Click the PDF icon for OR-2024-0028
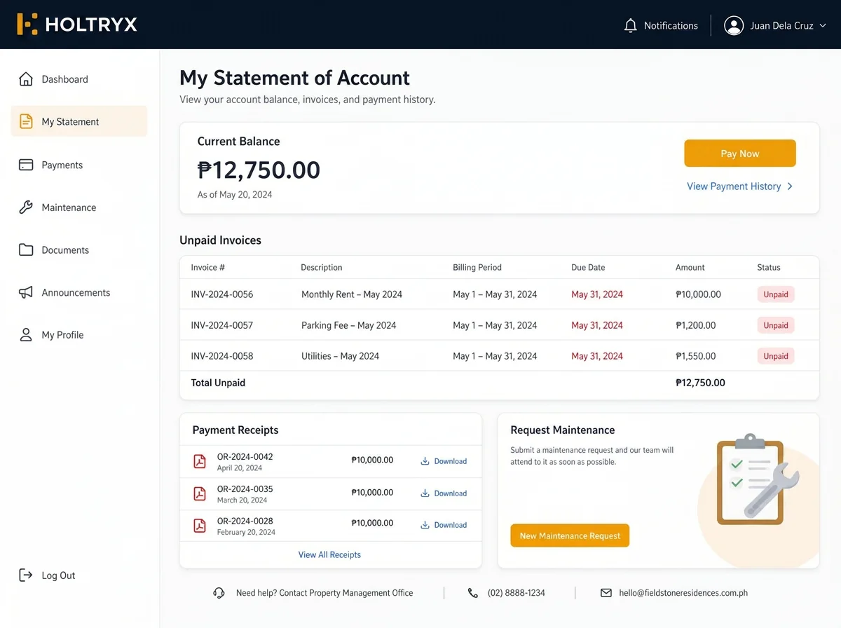Viewport: 841px width, 628px height. (x=200, y=525)
